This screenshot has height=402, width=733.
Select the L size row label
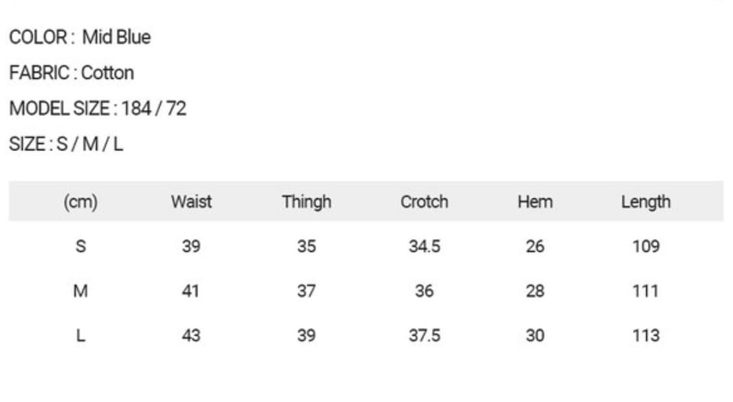(81, 336)
